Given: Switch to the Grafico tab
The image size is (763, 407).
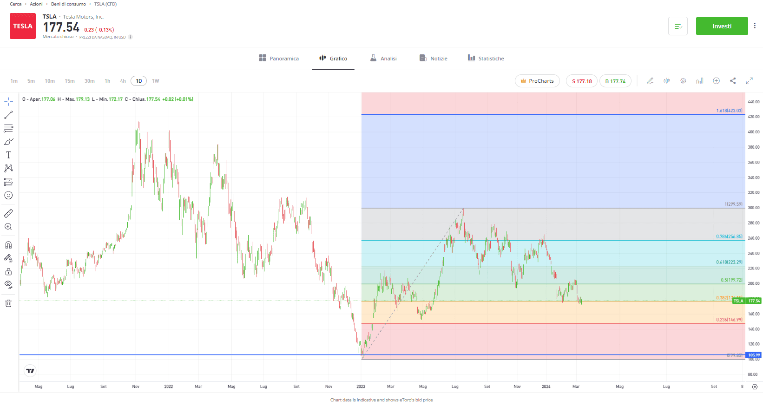Looking at the screenshot, I should [x=333, y=59].
